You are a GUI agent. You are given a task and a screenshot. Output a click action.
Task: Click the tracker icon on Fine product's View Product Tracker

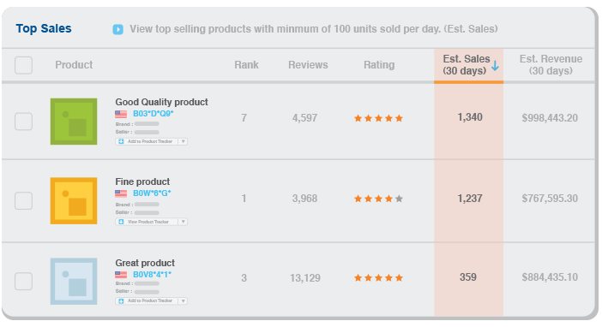point(121,222)
